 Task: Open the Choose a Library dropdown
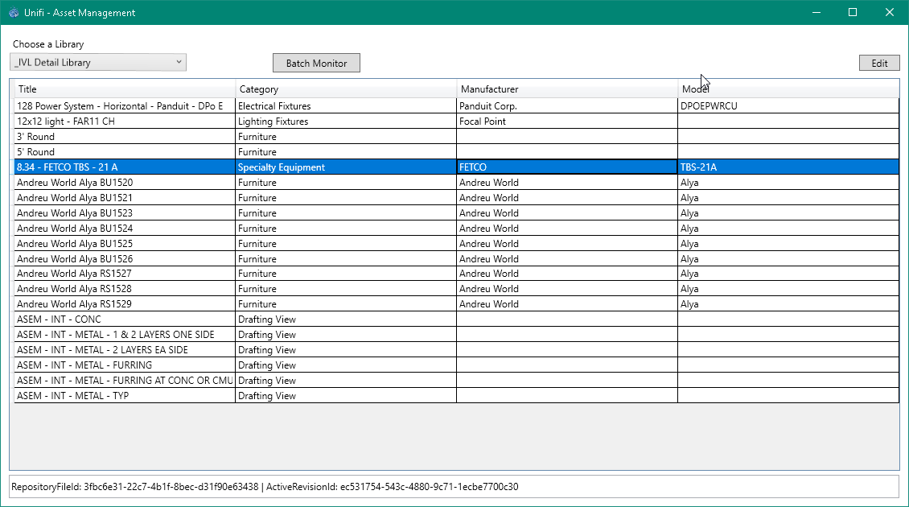98,62
